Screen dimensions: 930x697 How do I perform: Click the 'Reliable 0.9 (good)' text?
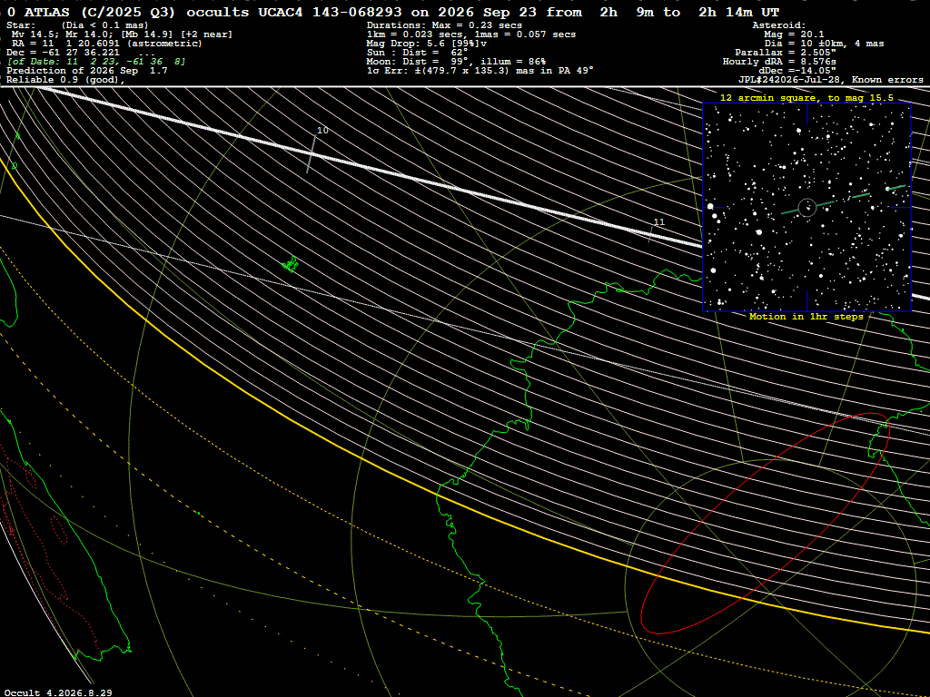[65, 80]
